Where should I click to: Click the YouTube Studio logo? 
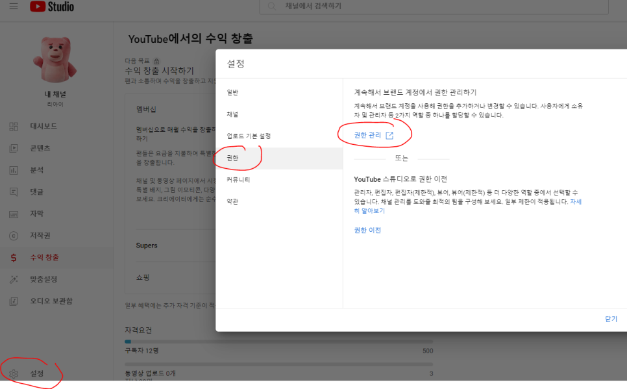(52, 6)
